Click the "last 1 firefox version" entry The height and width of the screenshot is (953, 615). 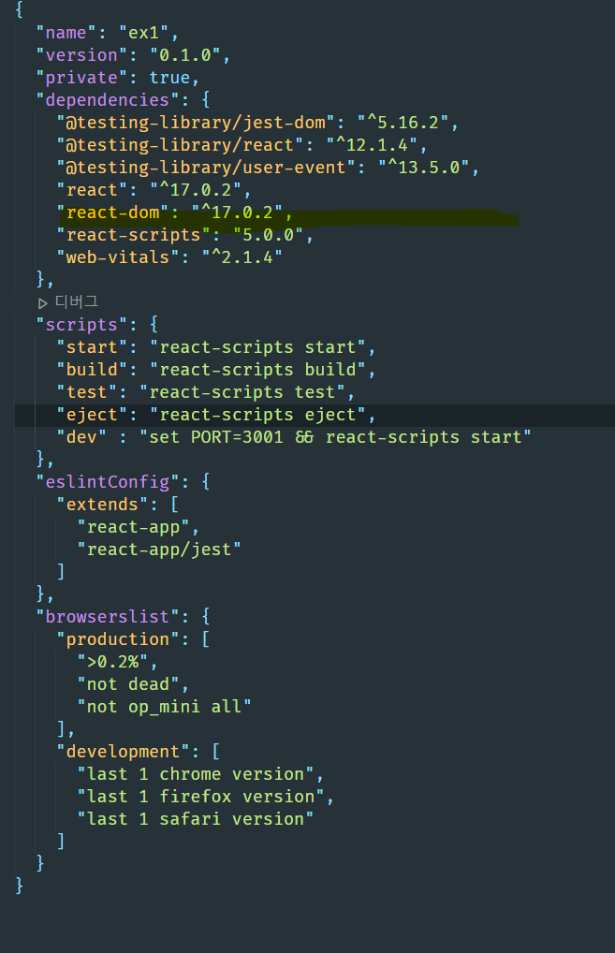click(x=201, y=798)
